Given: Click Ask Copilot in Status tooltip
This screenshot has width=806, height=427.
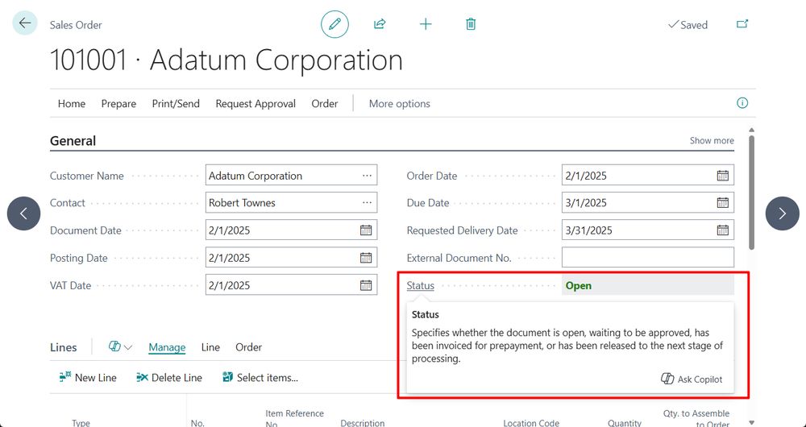Looking at the screenshot, I should click(692, 379).
